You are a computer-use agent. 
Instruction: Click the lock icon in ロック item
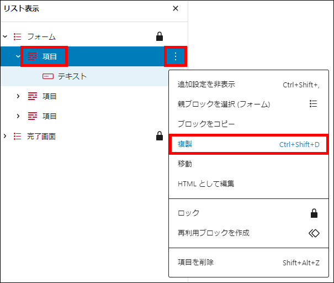[314, 213]
